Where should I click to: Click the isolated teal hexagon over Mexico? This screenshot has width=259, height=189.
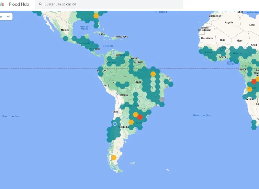[66, 39]
